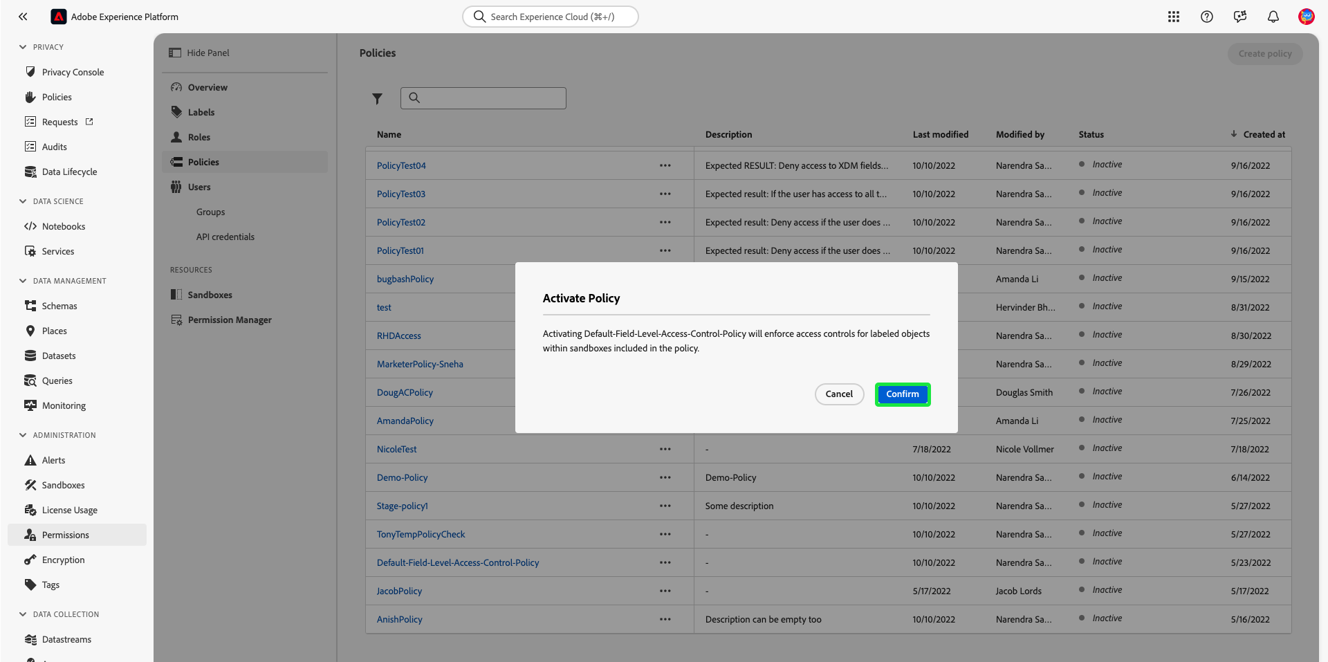1328x662 pixels.
Task: Open the filter options above the policies table
Action: (378, 99)
